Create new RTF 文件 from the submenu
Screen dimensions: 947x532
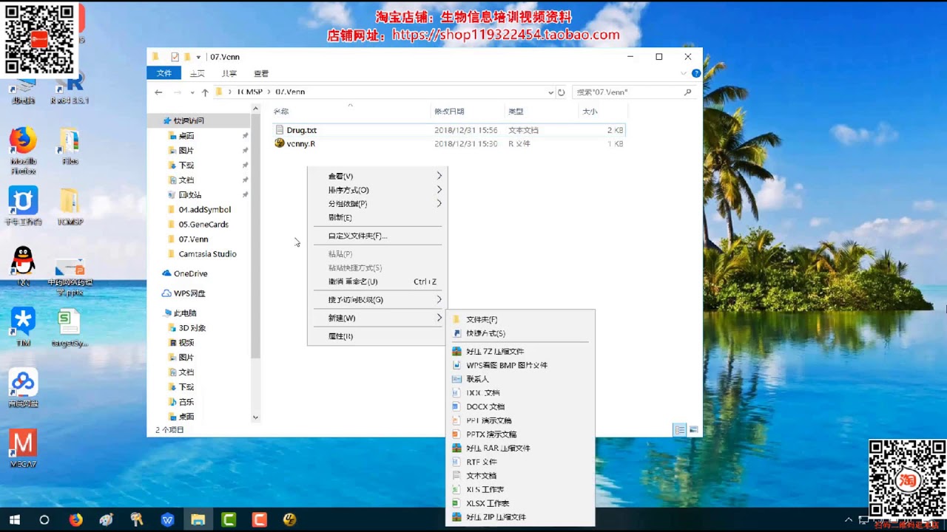click(x=520, y=462)
